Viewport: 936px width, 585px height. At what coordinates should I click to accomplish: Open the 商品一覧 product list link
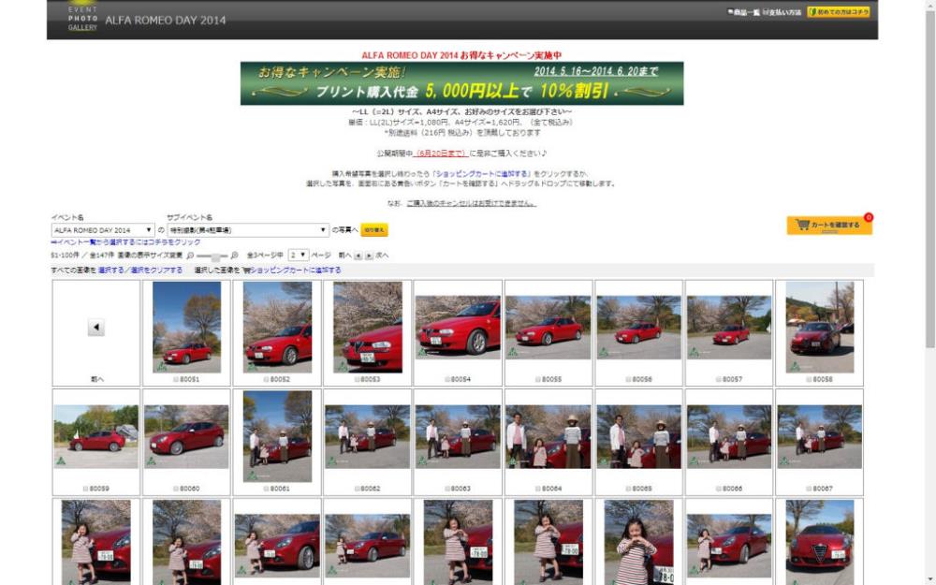coord(743,12)
